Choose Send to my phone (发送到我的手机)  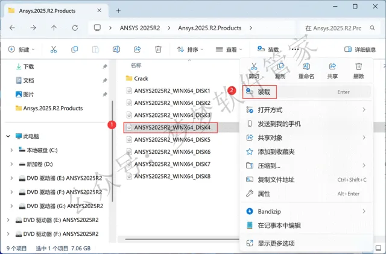coord(307,124)
